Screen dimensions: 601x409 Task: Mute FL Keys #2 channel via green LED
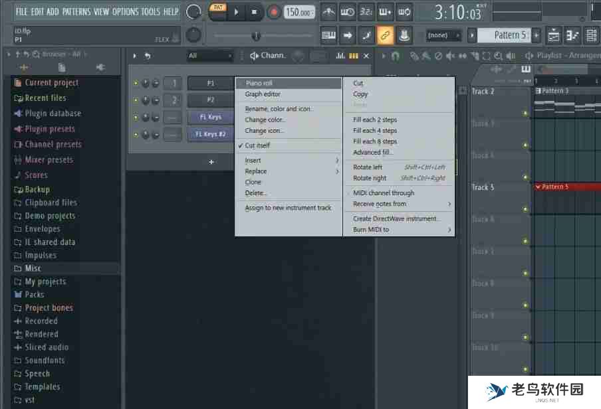(x=136, y=134)
